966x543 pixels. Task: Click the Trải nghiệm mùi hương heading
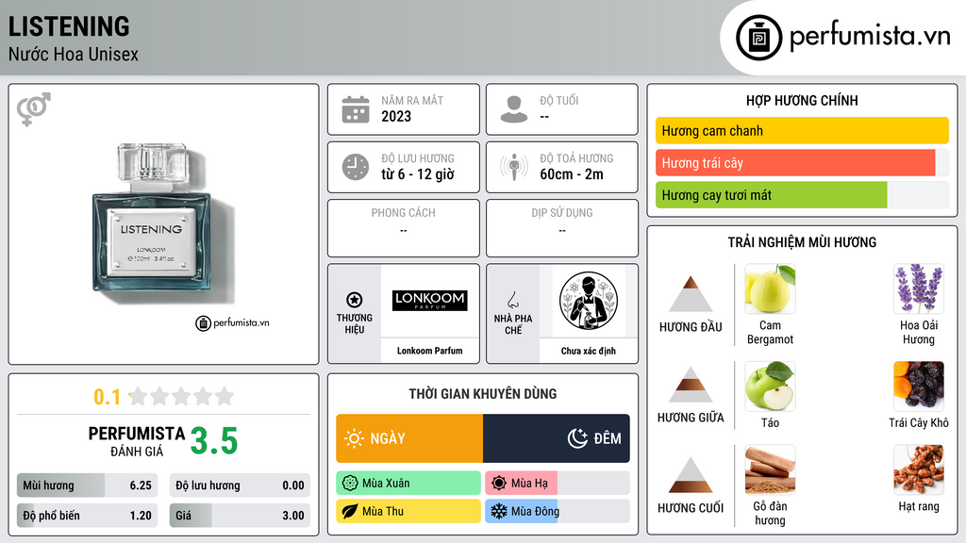pyautogui.click(x=802, y=242)
